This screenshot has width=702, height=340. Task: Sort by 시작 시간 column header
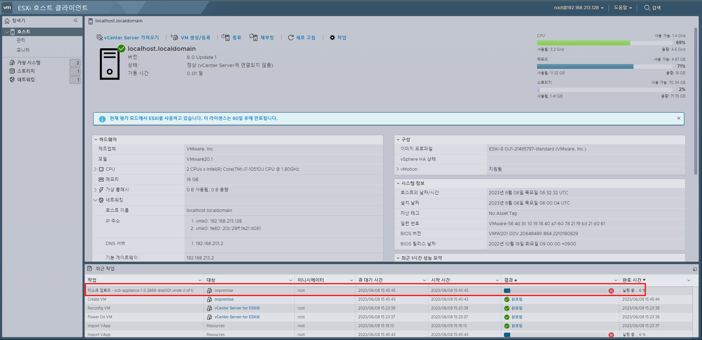click(441, 280)
